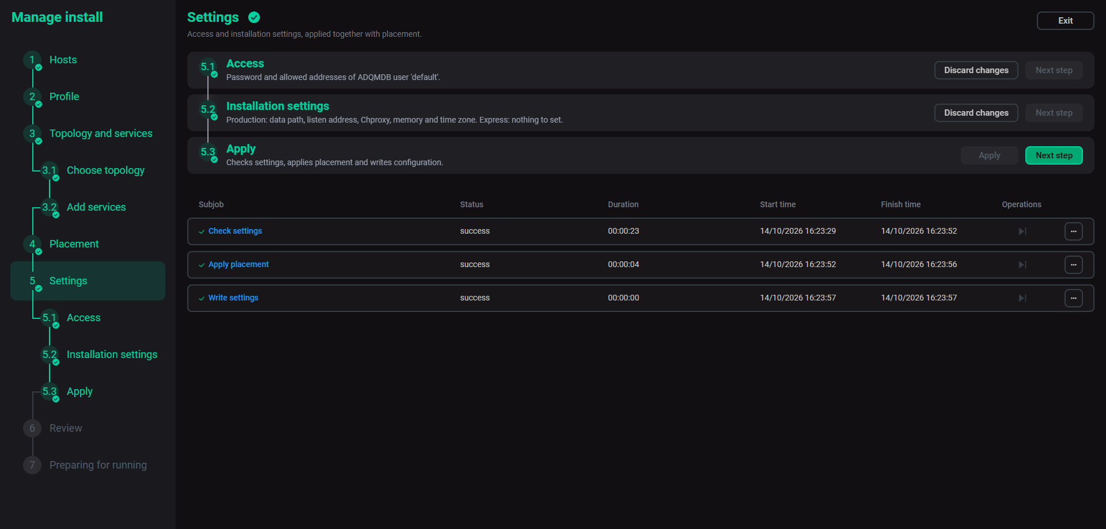Select the Settings step in sidebar
The width and height of the screenshot is (1106, 529).
[x=88, y=281]
